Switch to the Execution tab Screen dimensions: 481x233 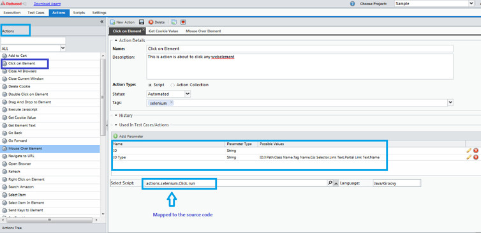(12, 13)
